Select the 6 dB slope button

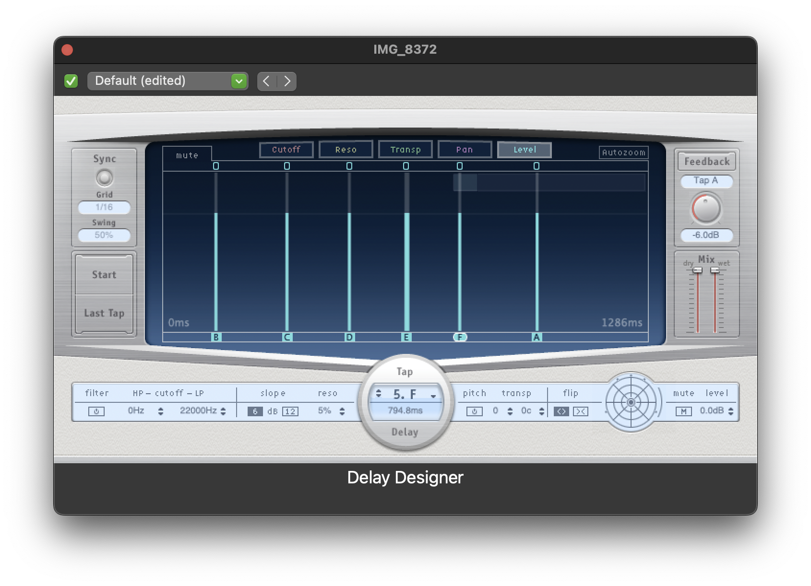255,411
